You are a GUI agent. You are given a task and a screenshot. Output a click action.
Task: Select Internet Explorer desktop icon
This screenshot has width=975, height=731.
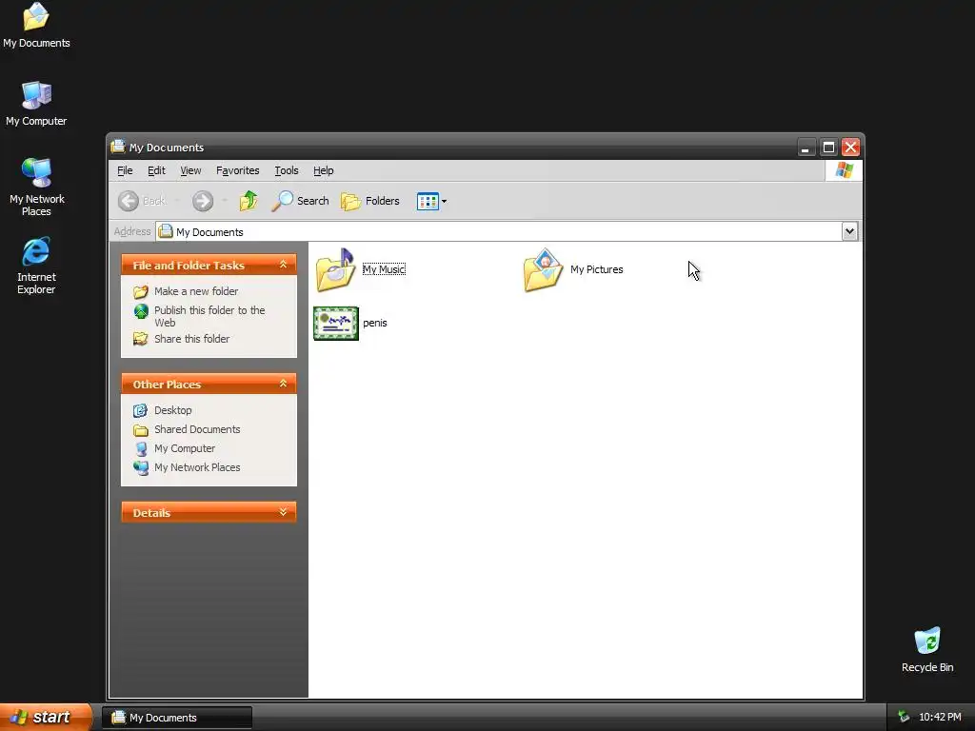click(x=36, y=266)
